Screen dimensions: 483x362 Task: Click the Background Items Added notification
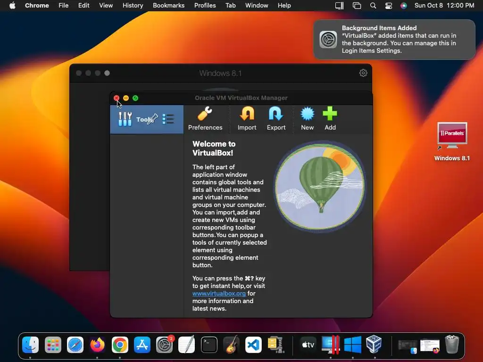(394, 40)
